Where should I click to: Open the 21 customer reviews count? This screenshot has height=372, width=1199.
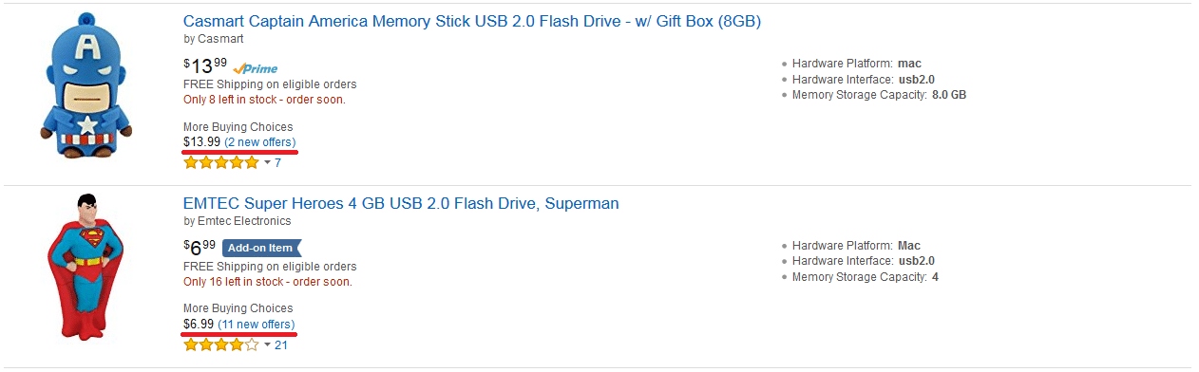point(281,344)
